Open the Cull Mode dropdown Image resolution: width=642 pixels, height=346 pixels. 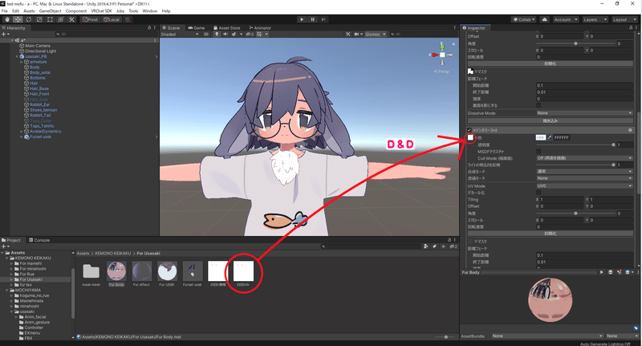[x=584, y=158]
